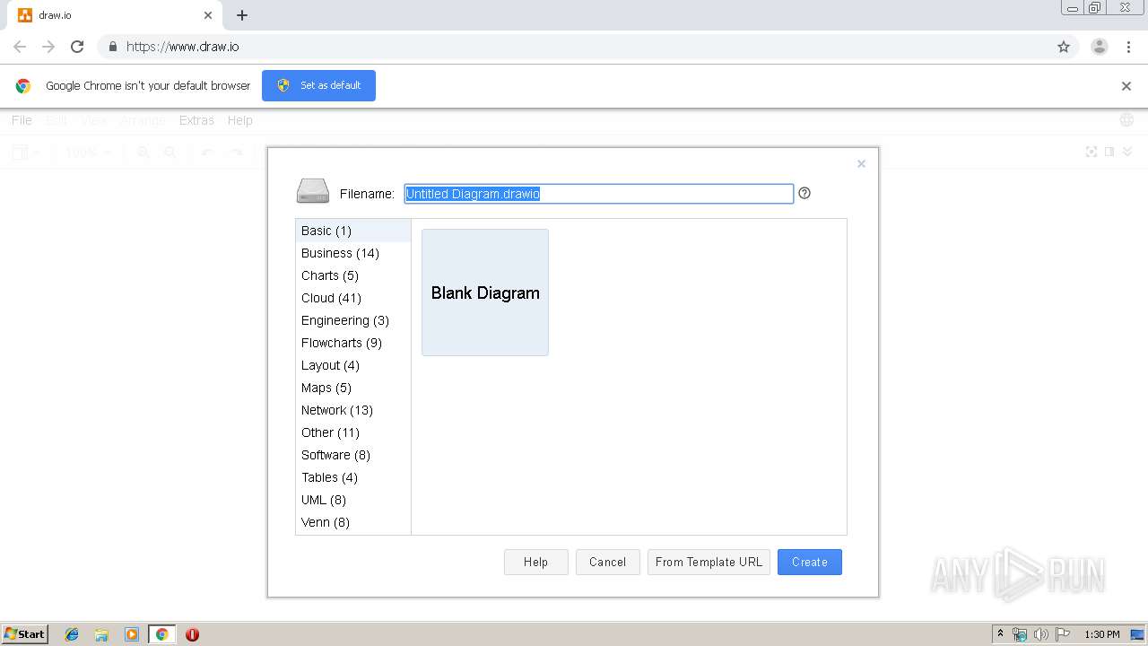Image resolution: width=1148 pixels, height=646 pixels.
Task: Click the undo toolbar icon
Action: (x=208, y=153)
